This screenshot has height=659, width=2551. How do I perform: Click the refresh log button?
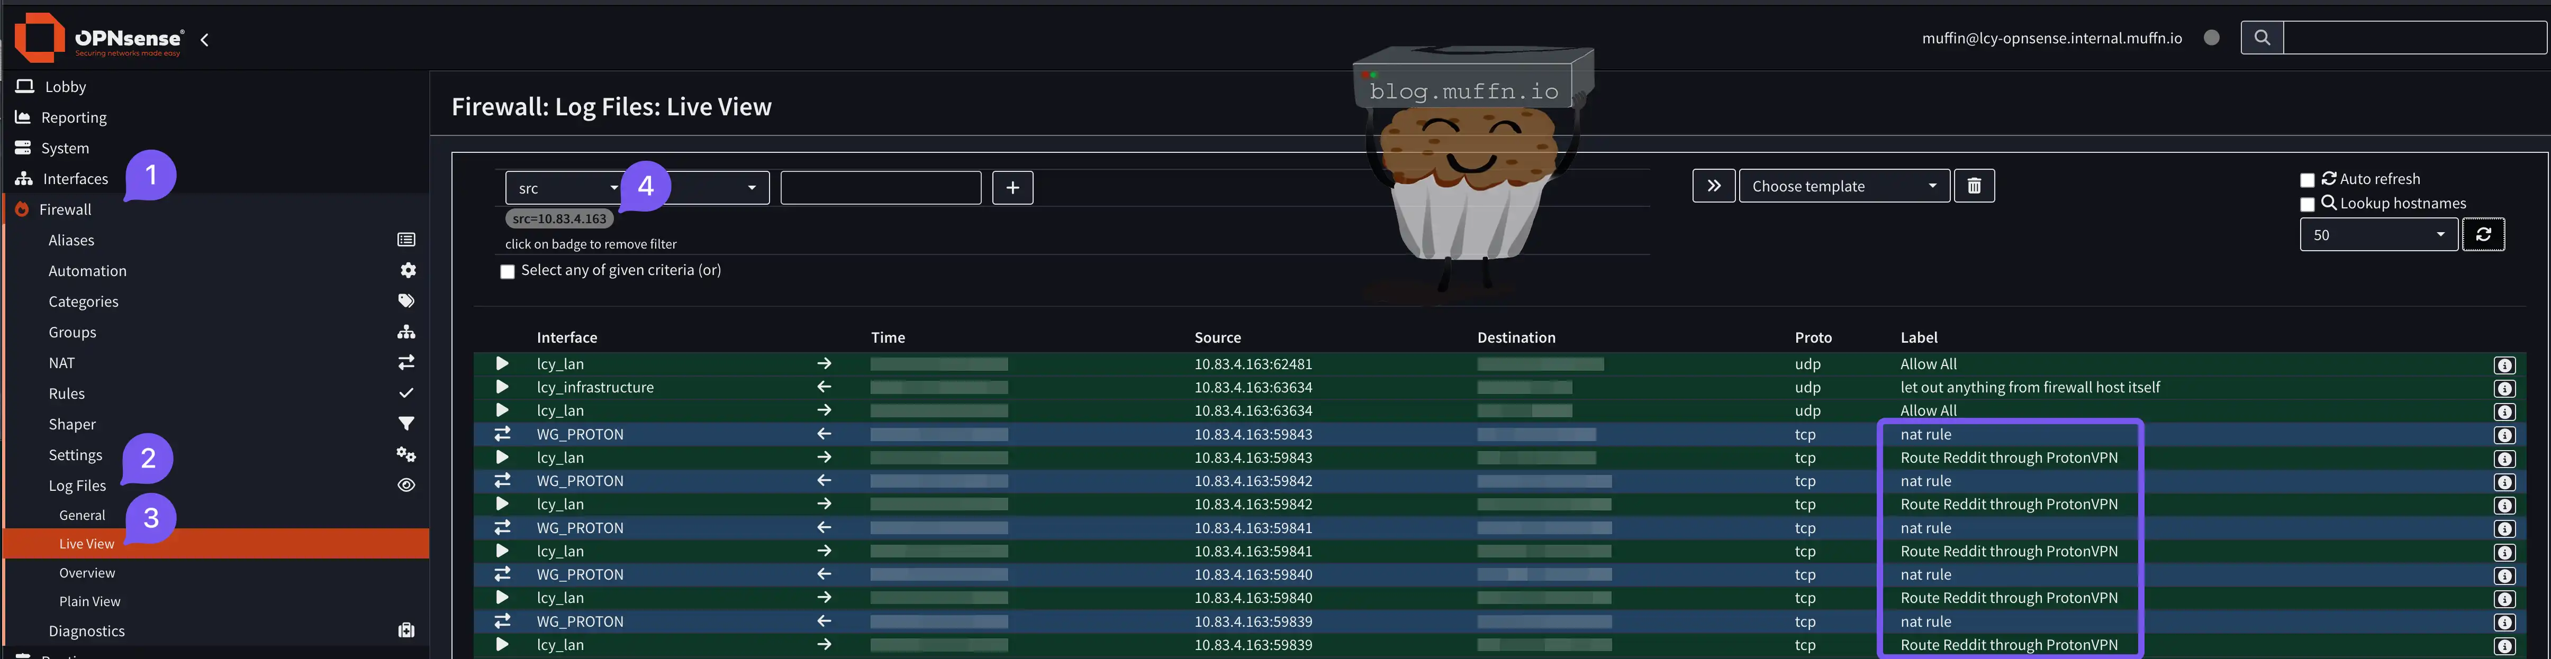[x=2483, y=234]
